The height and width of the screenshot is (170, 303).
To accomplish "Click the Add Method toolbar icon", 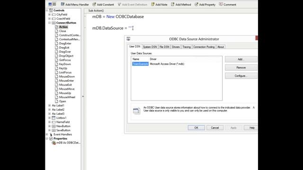I will pyautogui.click(x=172, y=4).
